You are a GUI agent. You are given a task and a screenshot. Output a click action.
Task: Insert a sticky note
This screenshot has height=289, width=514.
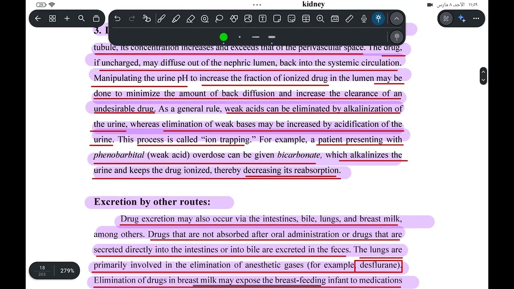coord(277,18)
